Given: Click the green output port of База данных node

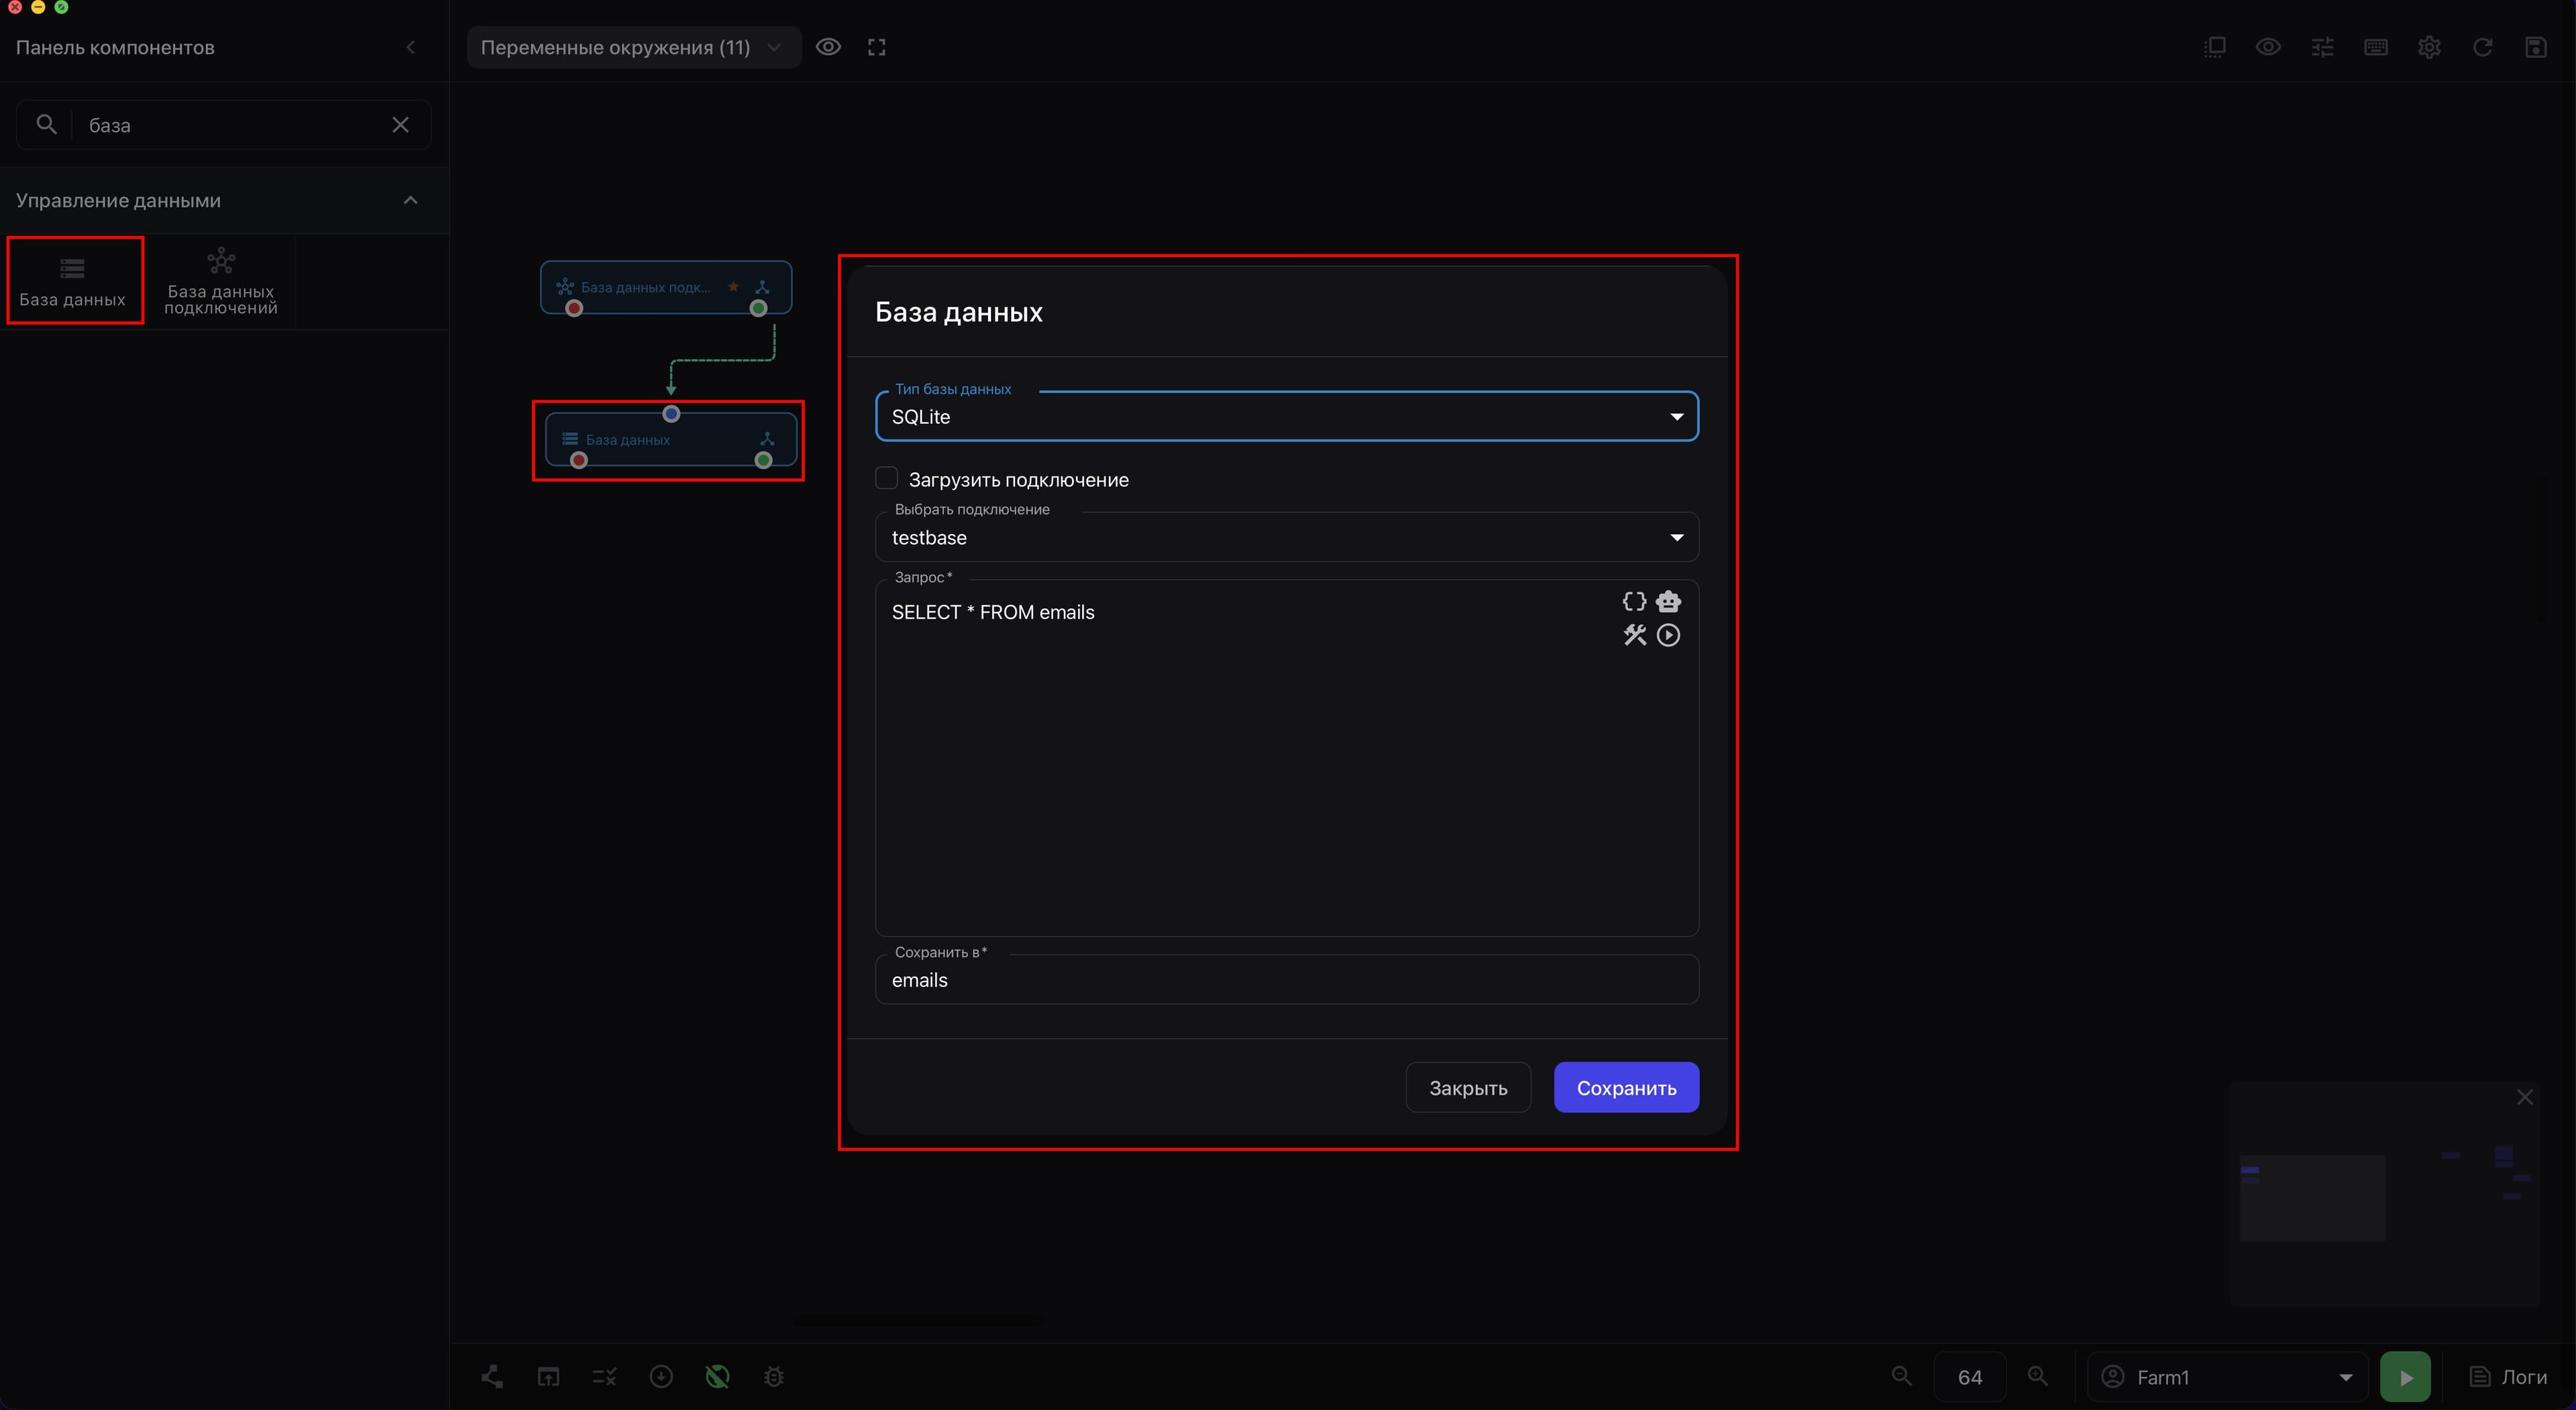Looking at the screenshot, I should coord(763,460).
